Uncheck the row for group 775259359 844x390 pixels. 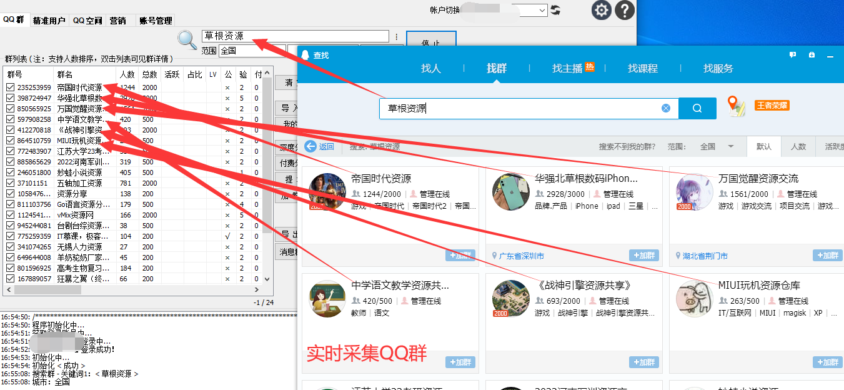point(10,236)
